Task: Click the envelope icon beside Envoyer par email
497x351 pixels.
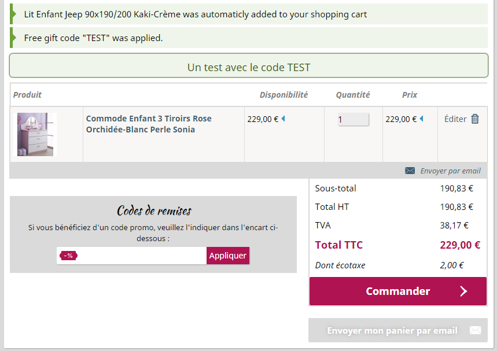Action: coord(410,171)
